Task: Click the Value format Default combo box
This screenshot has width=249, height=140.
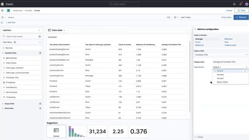Action: 230,67
